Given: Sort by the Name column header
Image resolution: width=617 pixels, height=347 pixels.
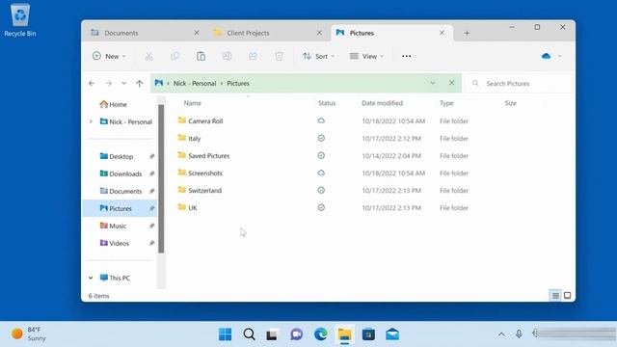Looking at the screenshot, I should (193, 103).
